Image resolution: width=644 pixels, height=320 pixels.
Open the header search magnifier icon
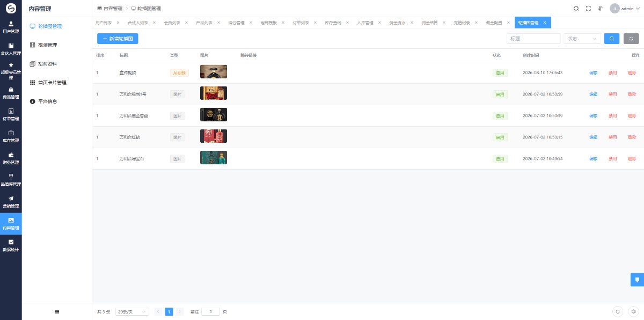click(576, 8)
